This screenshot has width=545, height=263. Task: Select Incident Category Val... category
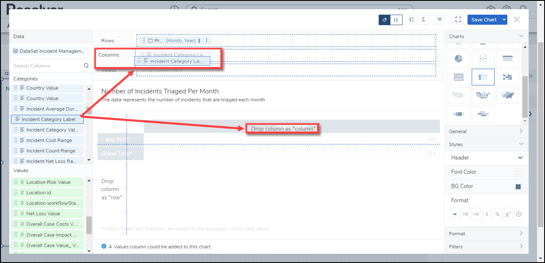[47, 130]
